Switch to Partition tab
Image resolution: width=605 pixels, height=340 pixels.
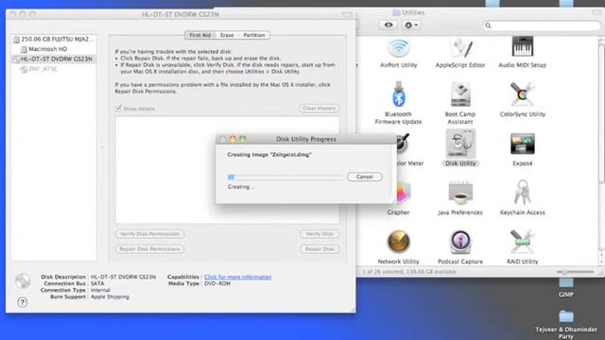pos(254,35)
